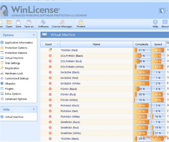
Task: Click EAGLE64 (Black) 96 % complexity bar
Action: [142, 72]
